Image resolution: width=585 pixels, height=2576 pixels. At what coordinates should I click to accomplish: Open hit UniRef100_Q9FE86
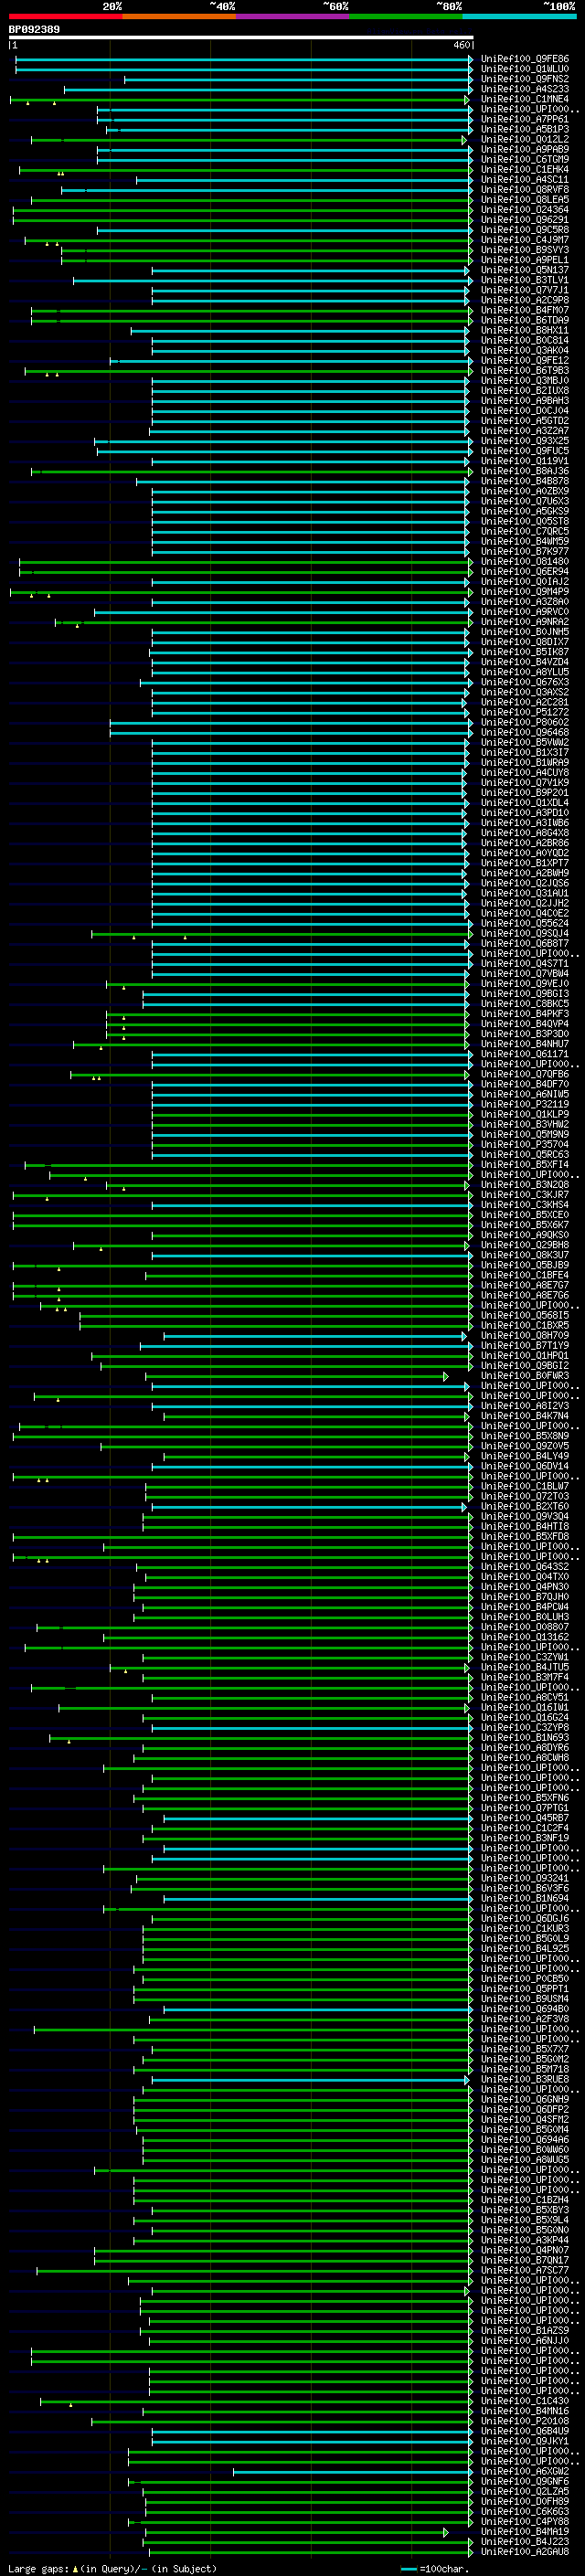click(x=525, y=59)
